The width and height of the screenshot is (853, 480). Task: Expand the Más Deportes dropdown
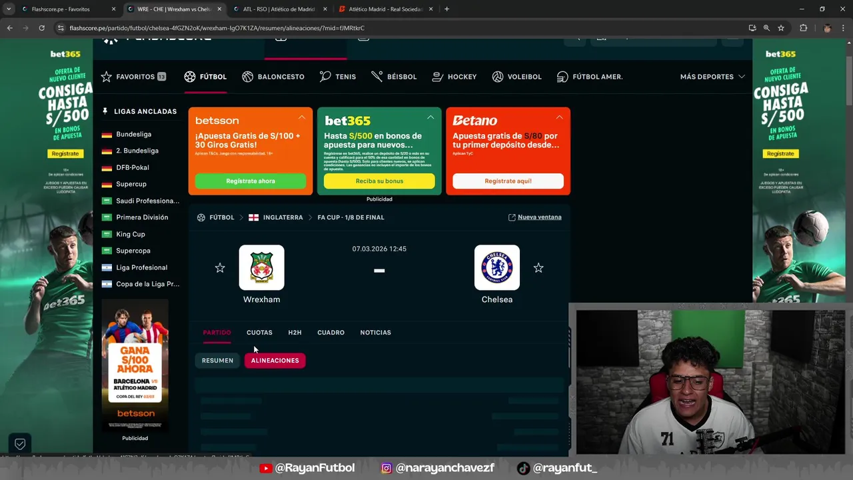pyautogui.click(x=712, y=77)
